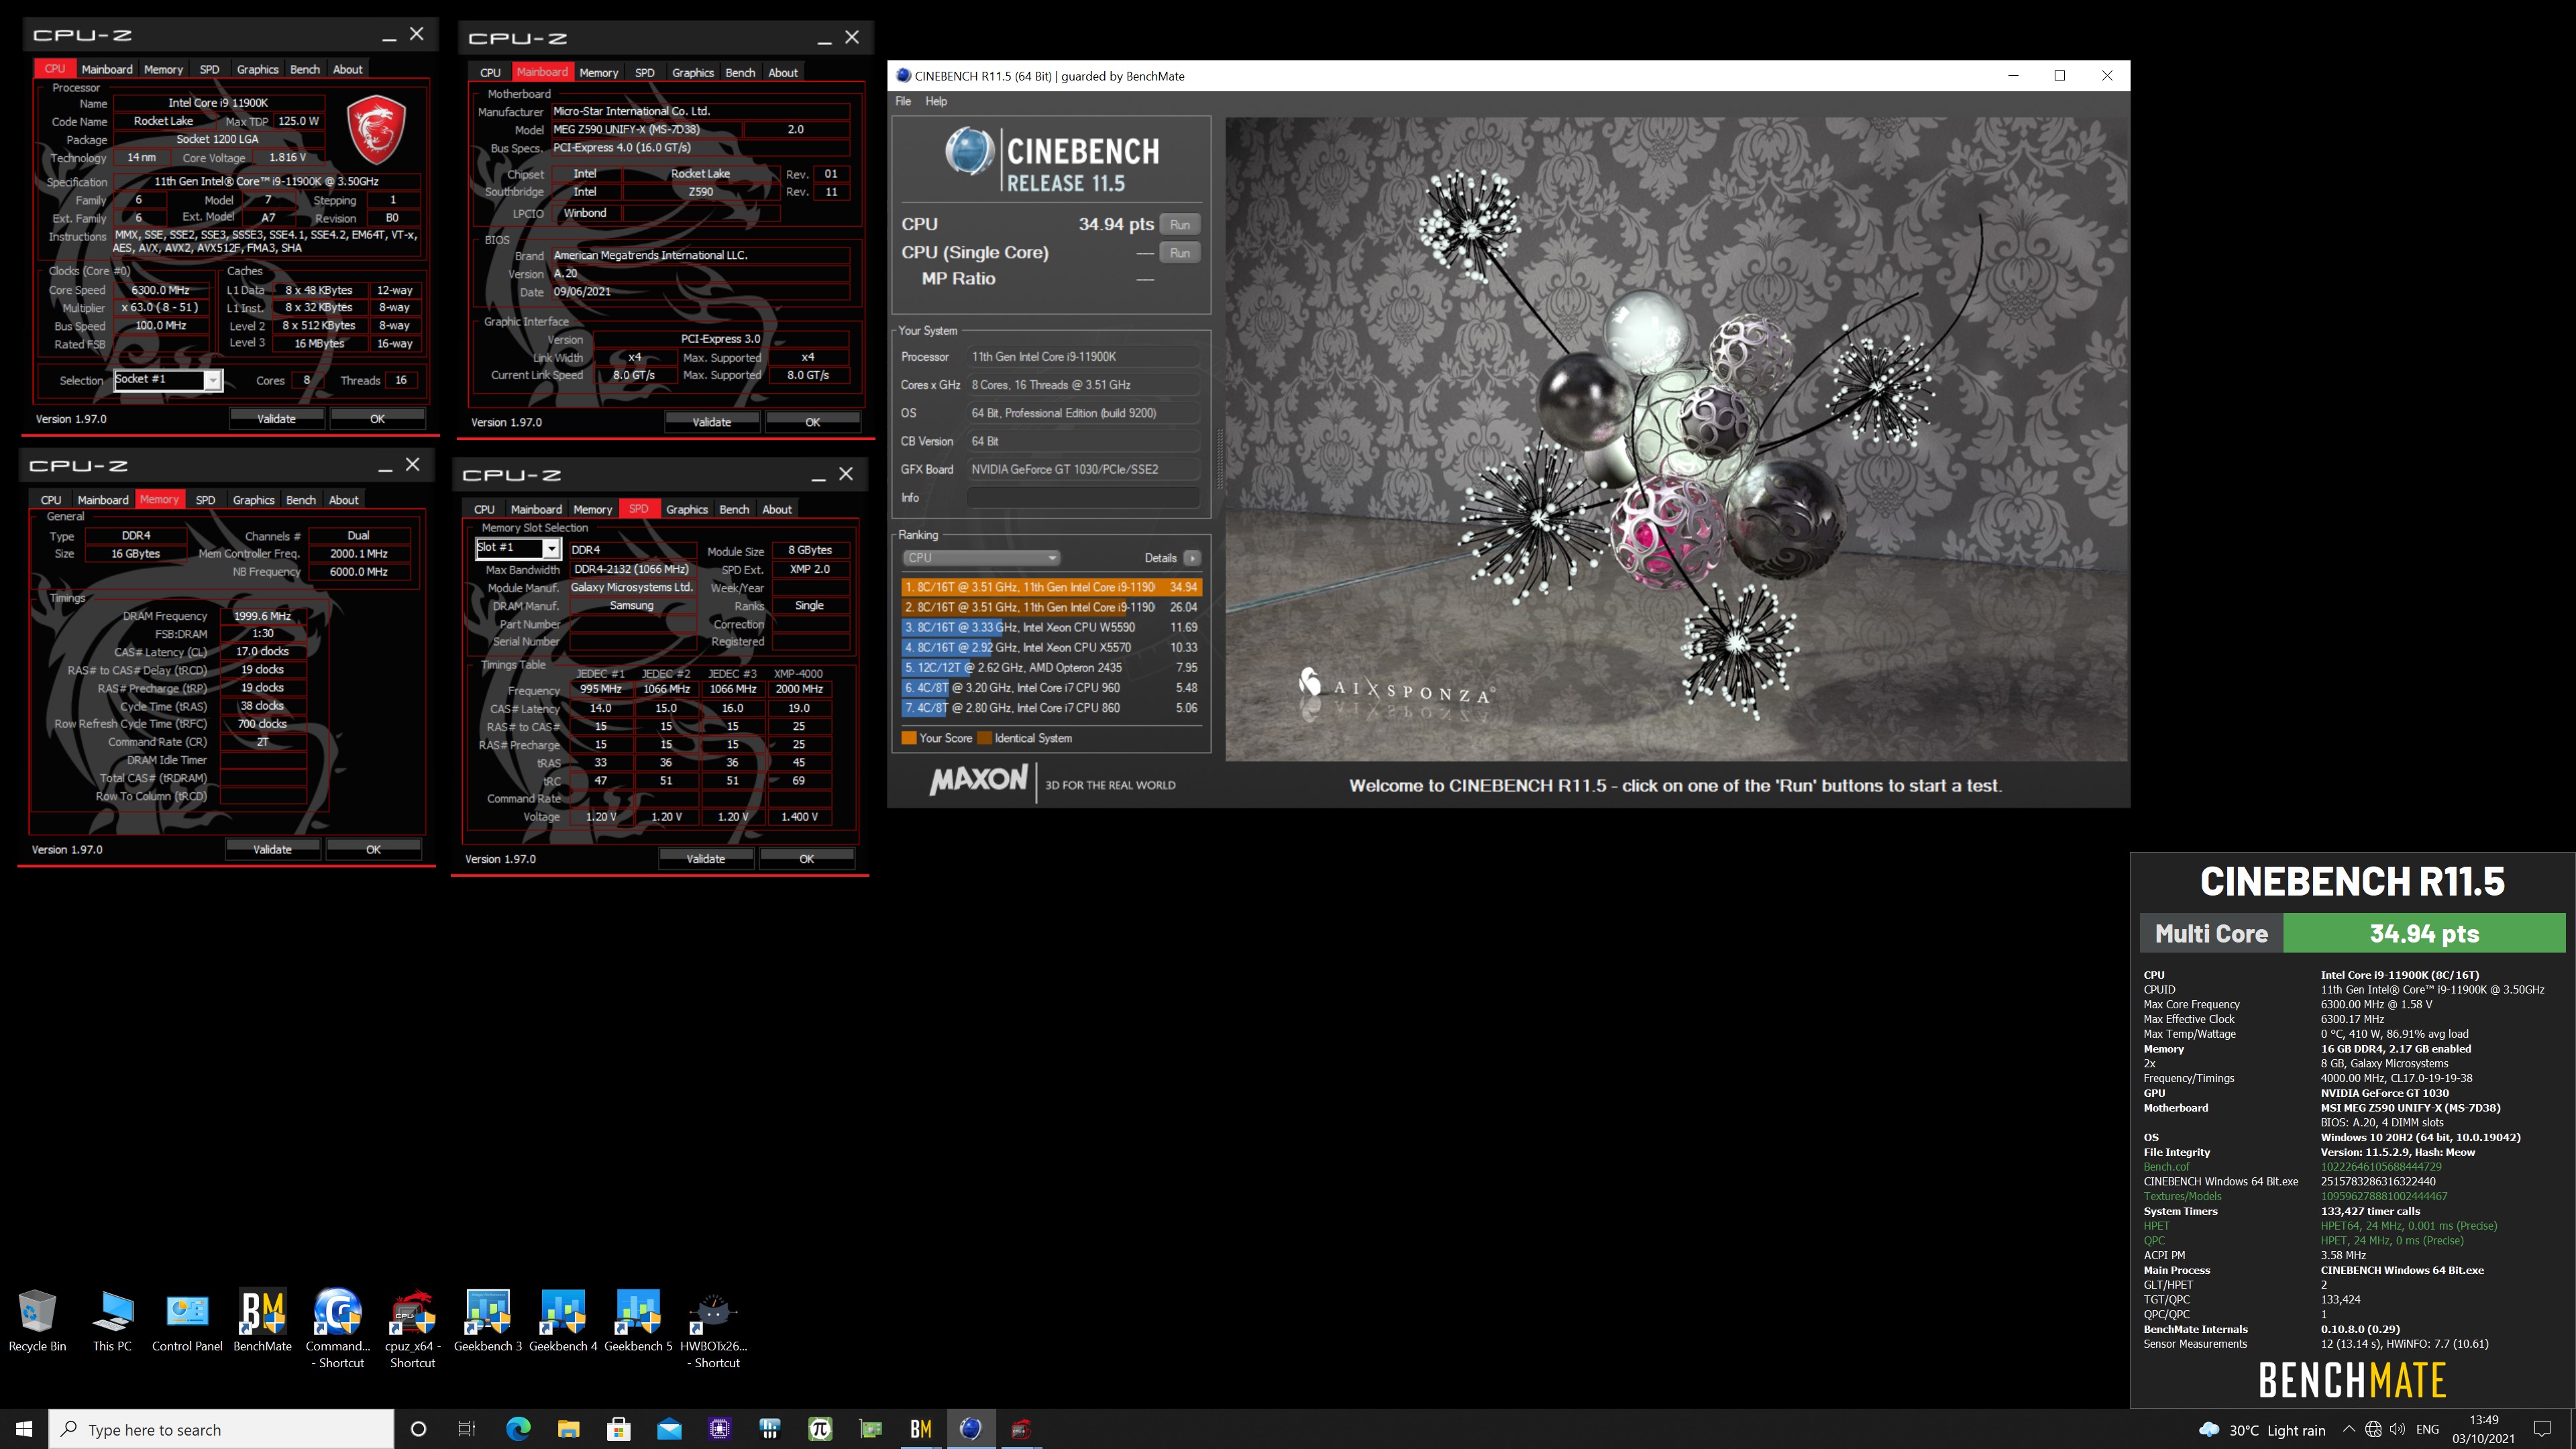
Task: Open Mail app from taskbar
Action: tap(669, 1429)
